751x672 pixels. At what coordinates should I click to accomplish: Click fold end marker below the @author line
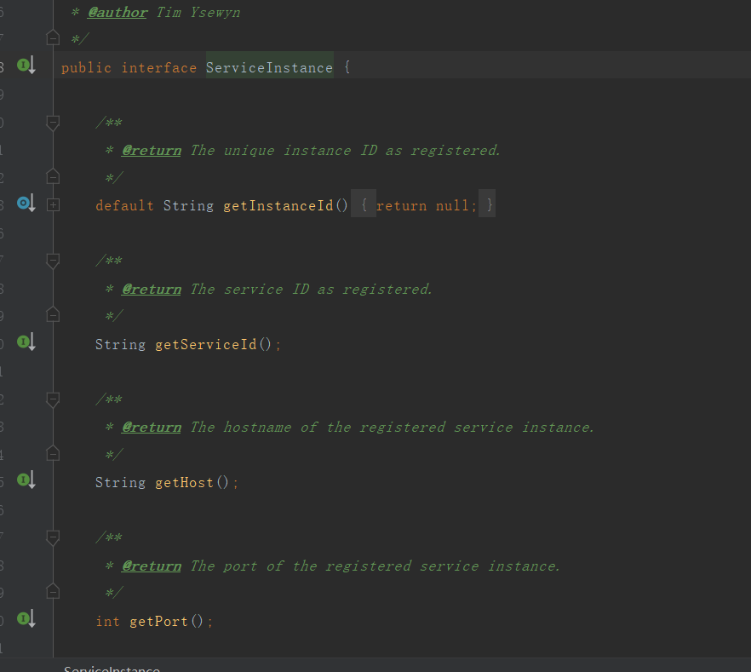point(53,38)
